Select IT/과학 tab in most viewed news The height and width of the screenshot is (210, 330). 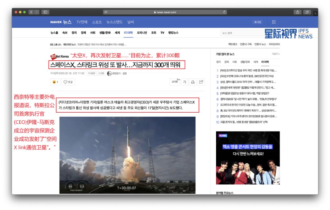coord(265,62)
